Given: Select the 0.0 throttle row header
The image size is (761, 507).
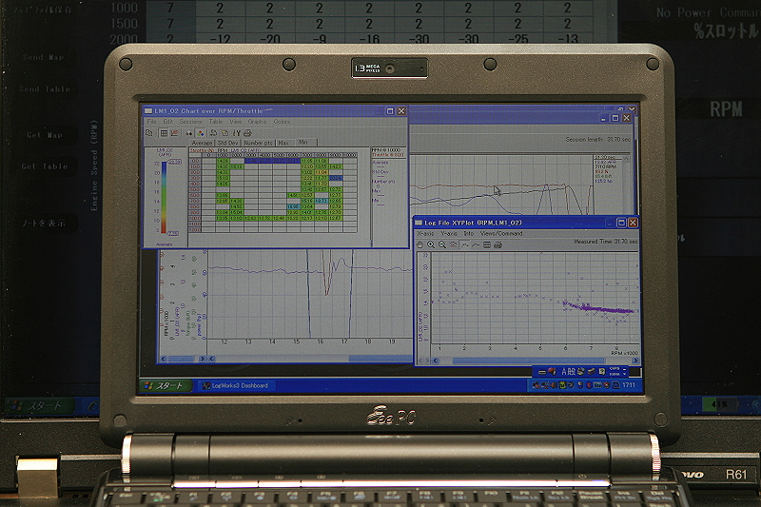Looking at the screenshot, I should (x=195, y=161).
